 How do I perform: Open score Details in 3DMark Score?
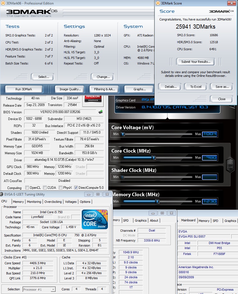click(x=171, y=87)
